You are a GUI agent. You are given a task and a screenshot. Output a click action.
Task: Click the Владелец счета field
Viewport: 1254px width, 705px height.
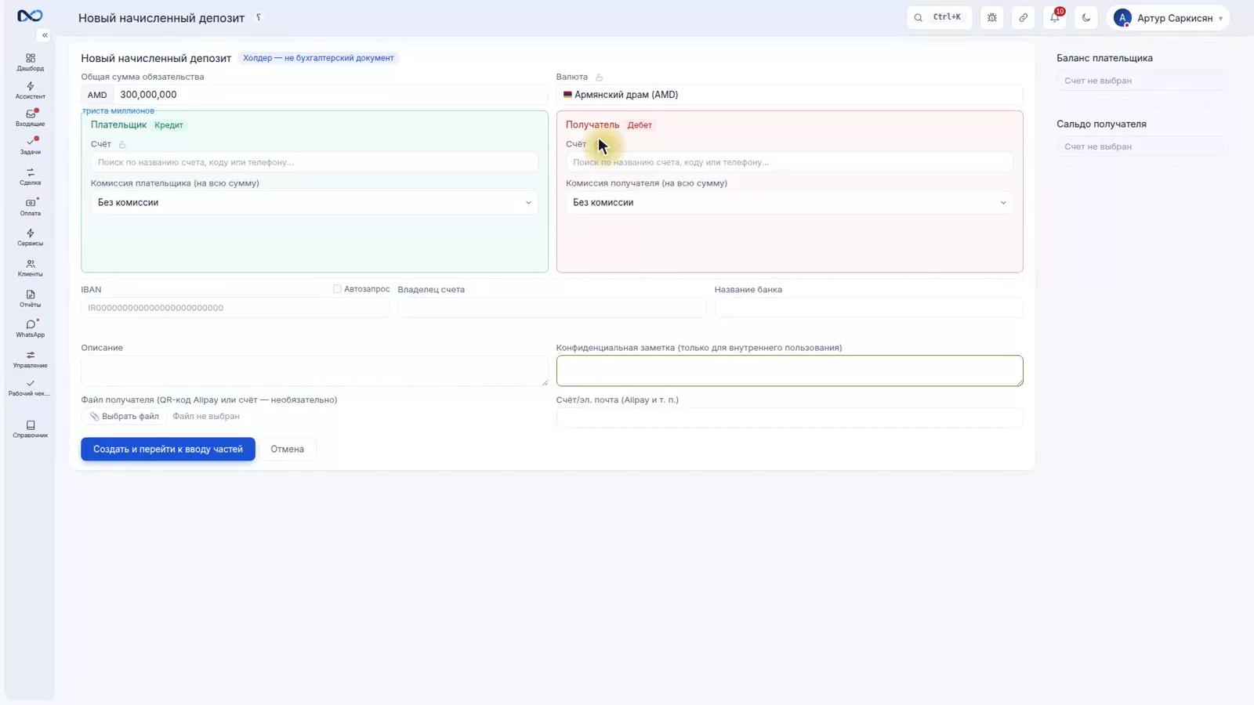[552, 308]
